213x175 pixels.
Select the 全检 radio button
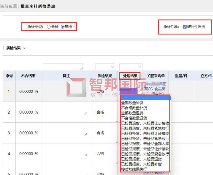pos(48,27)
